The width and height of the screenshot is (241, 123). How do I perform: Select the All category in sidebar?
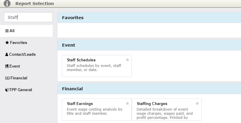[x=26, y=31]
